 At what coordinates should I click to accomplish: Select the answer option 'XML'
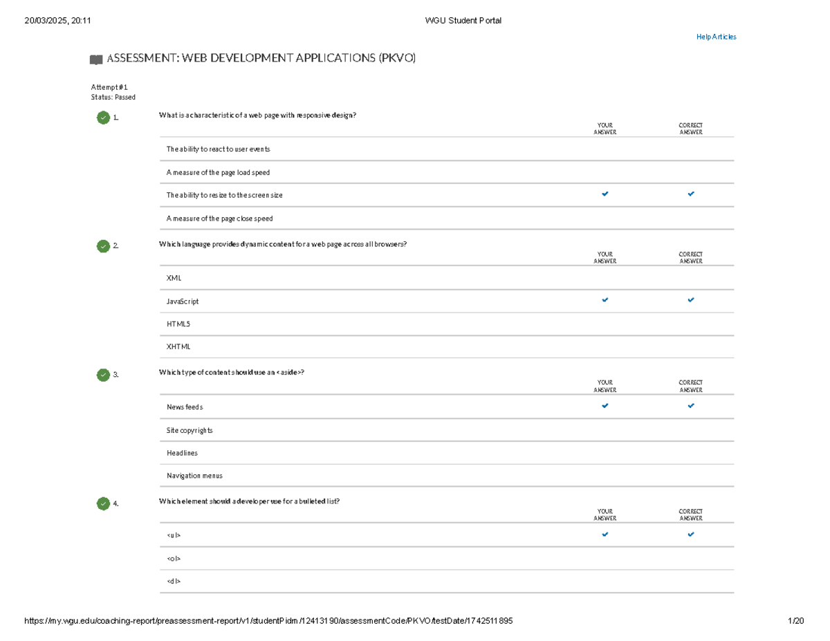pos(174,278)
